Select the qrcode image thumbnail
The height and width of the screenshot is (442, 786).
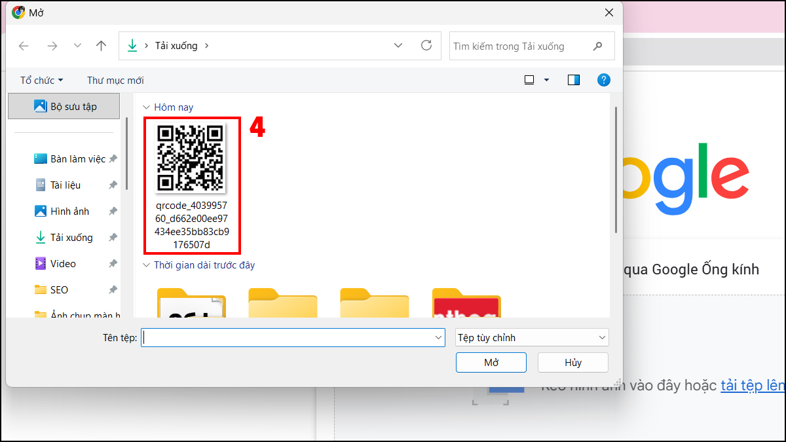(191, 158)
